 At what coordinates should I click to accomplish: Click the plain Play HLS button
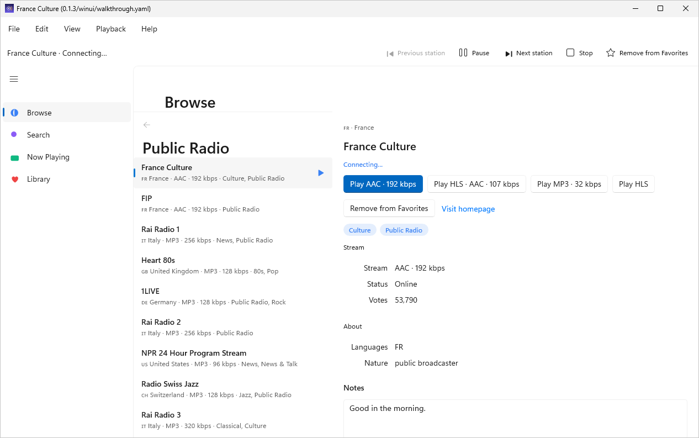coord(633,184)
